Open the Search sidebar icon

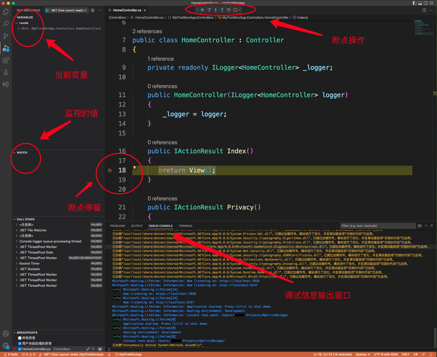[x=6, y=24]
